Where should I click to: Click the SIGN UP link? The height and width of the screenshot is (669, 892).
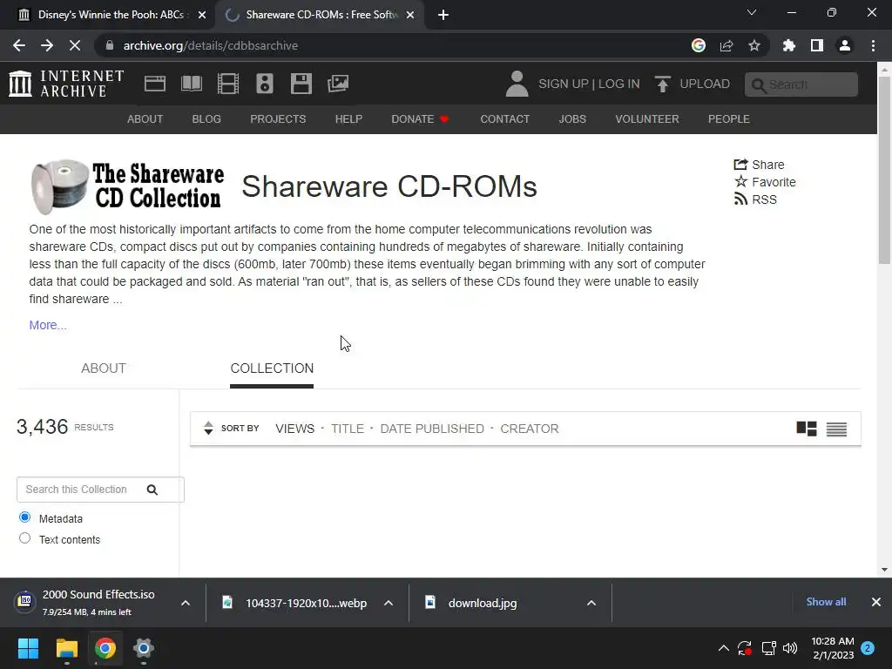click(x=564, y=84)
